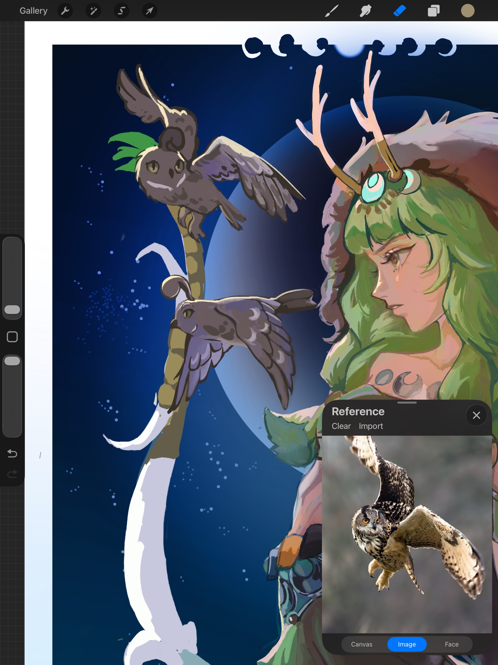Activate the Transform arrow tool
The image size is (498, 665).
149,11
